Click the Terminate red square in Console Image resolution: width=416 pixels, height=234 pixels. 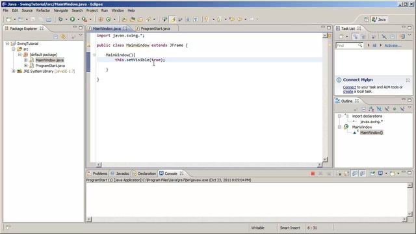tap(313, 174)
